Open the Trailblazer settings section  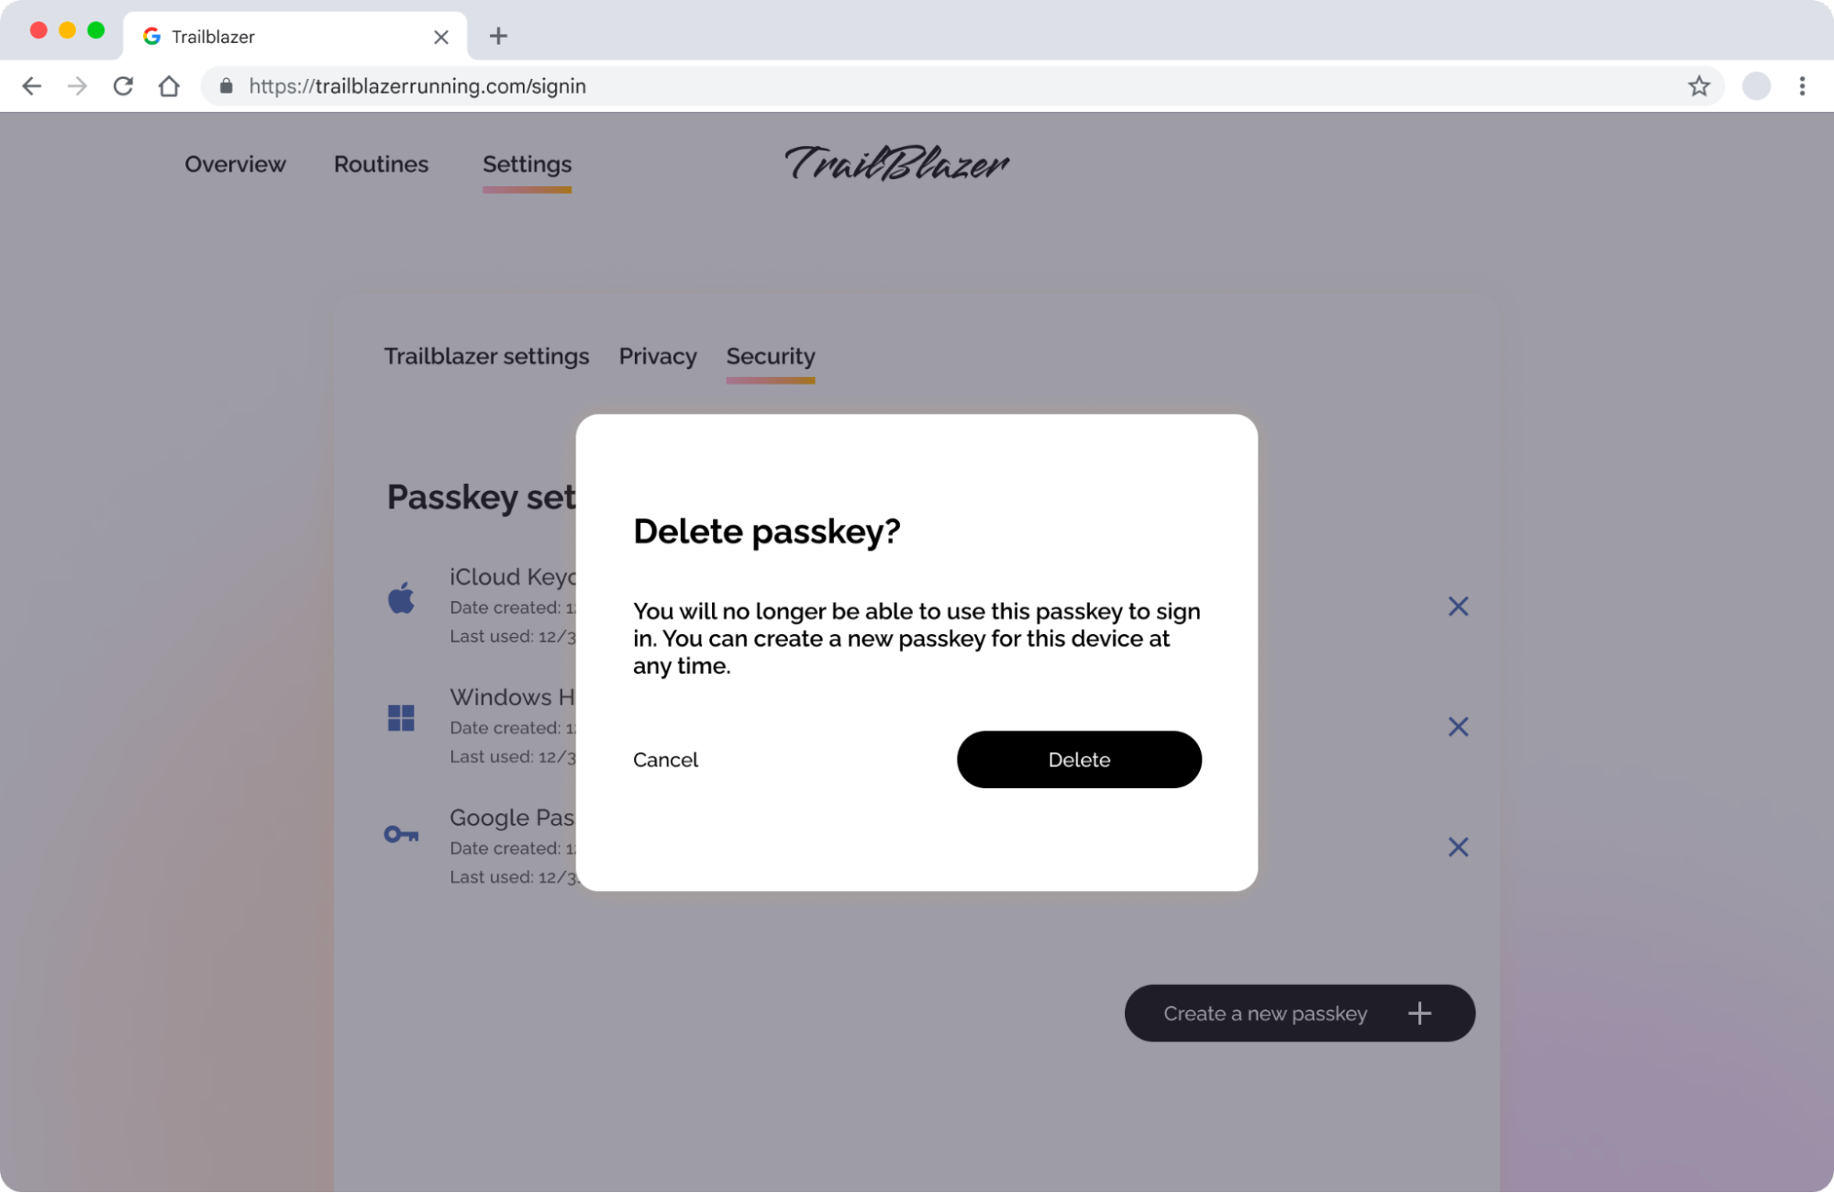coord(485,356)
